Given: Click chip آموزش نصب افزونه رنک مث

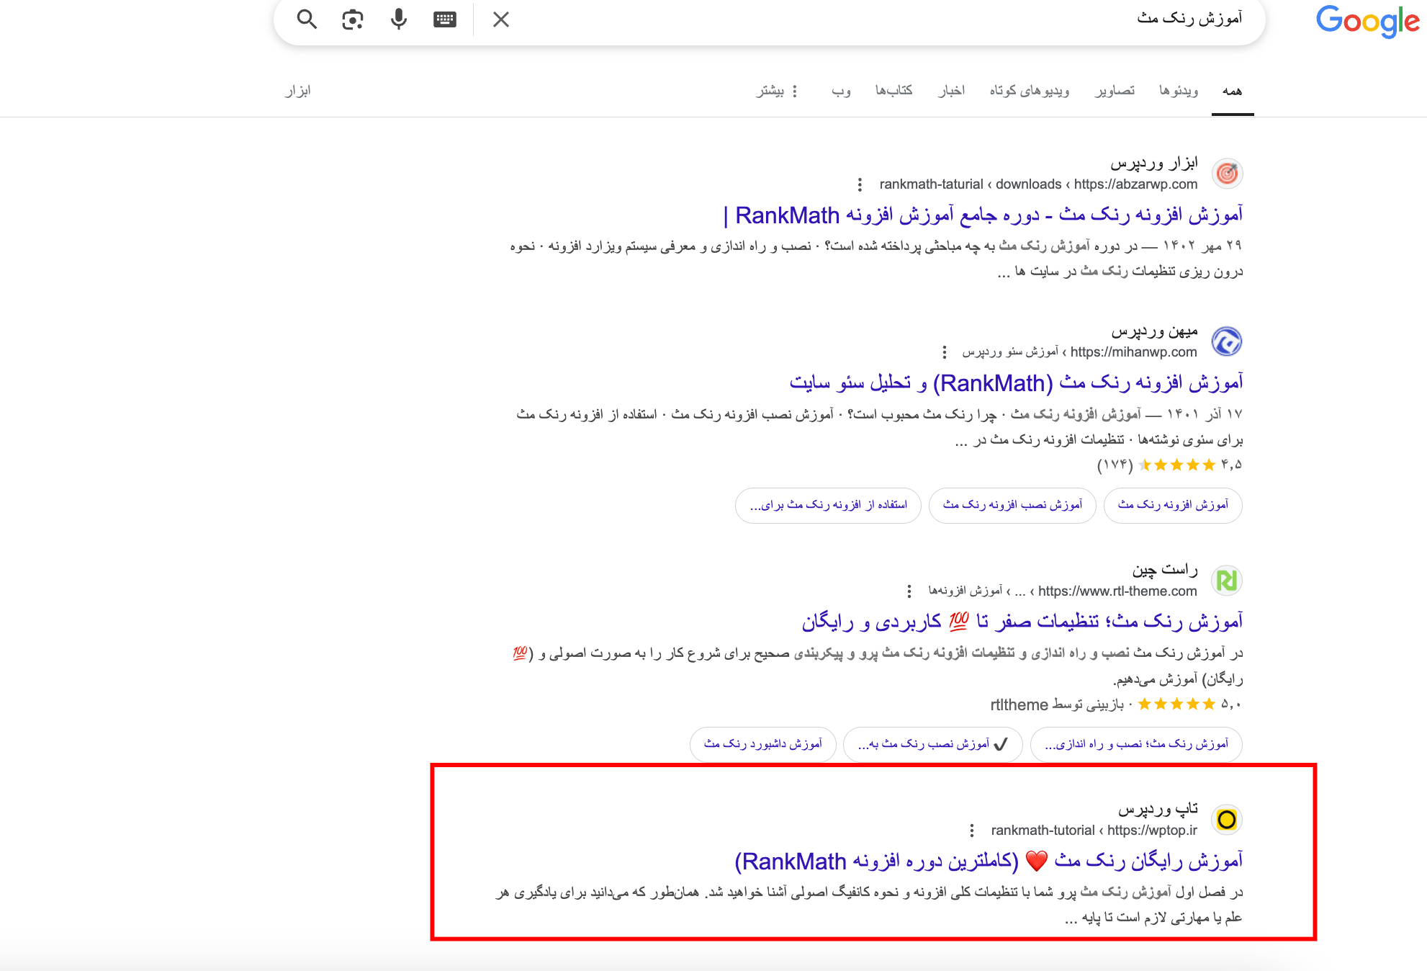Looking at the screenshot, I should click(x=1012, y=505).
